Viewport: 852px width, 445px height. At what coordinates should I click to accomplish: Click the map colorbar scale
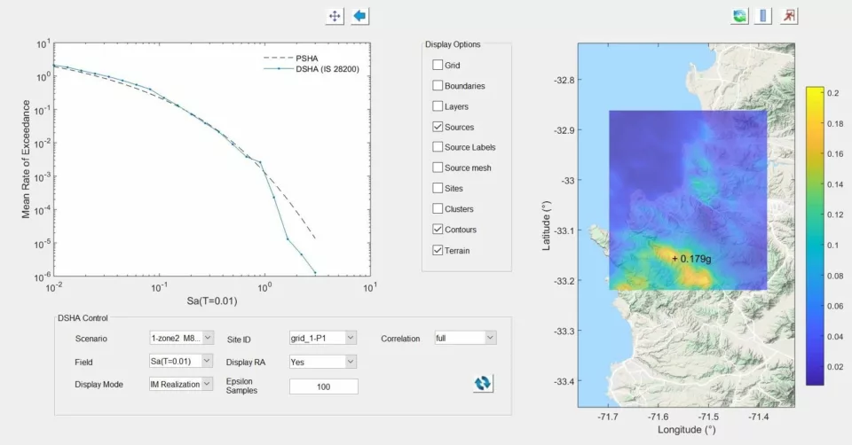pyautogui.click(x=815, y=236)
